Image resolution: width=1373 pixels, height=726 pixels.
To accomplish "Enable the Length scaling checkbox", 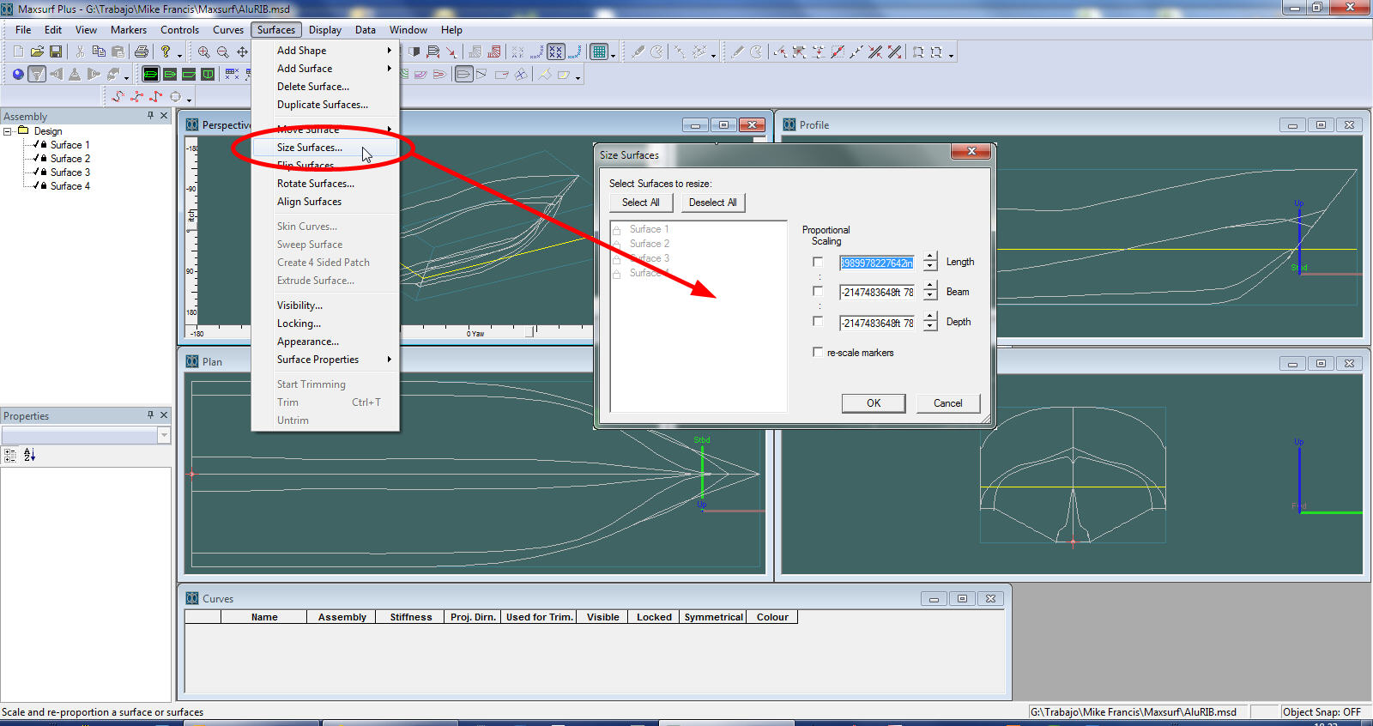I will pyautogui.click(x=818, y=263).
